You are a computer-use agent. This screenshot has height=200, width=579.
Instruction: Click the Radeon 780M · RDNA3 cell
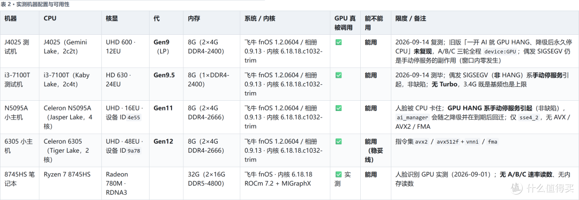click(117, 183)
